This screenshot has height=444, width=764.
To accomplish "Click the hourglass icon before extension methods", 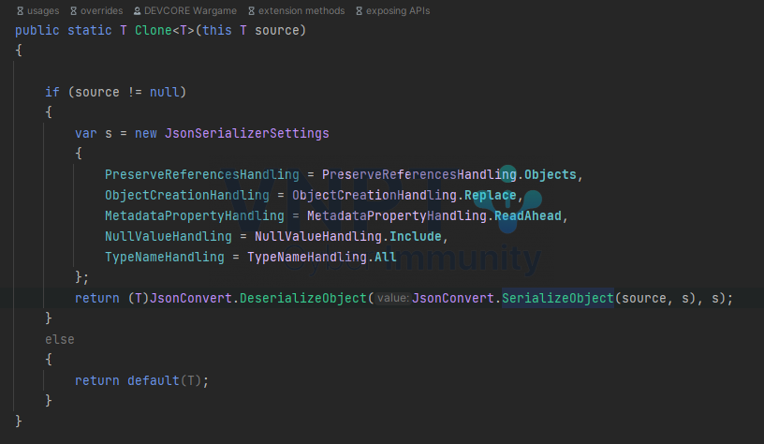I will [x=250, y=11].
